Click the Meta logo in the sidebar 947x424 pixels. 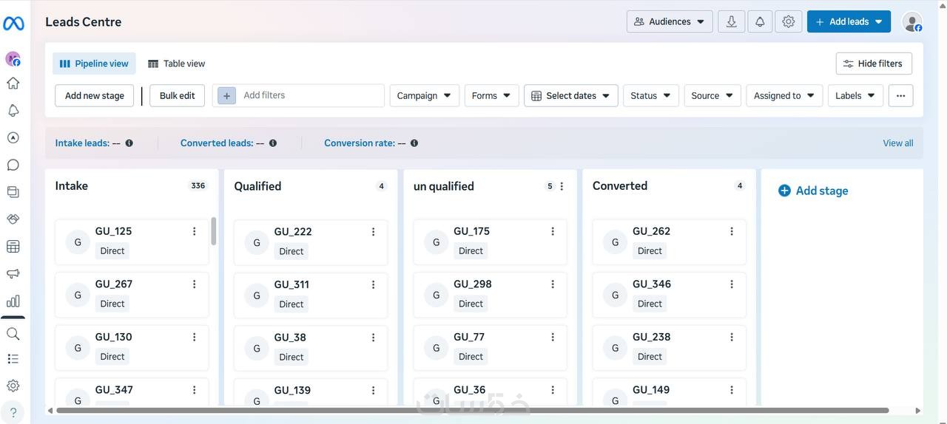[x=13, y=24]
